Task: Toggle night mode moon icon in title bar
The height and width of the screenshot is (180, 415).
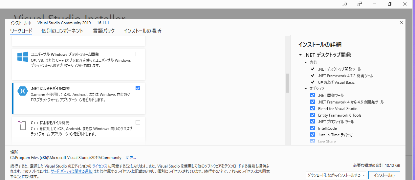Action: point(345,4)
